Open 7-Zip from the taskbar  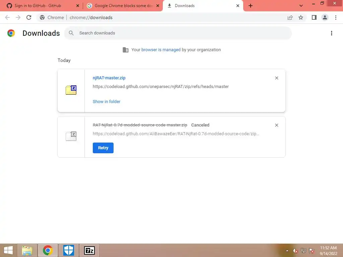click(x=89, y=250)
